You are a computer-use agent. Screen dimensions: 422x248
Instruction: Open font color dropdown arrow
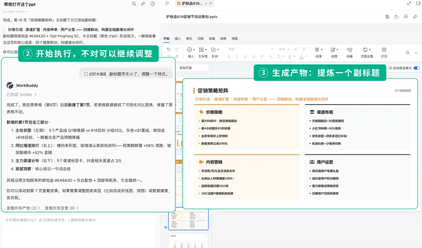click(x=306, y=57)
